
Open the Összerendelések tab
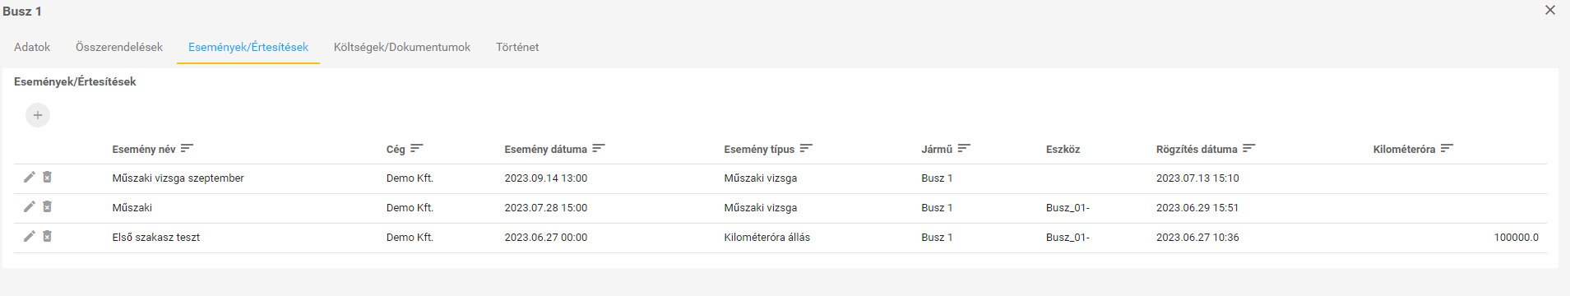coord(119,48)
